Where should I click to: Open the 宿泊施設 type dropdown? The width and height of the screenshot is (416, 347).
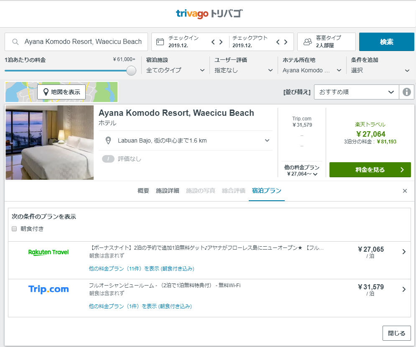tap(175, 70)
